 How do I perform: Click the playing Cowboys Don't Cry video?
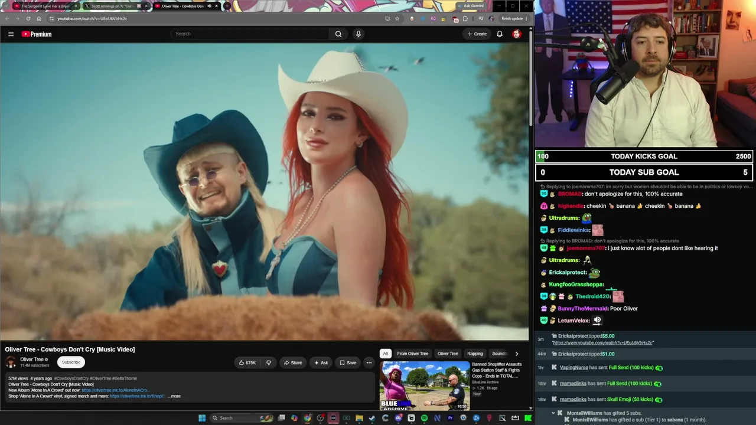(x=265, y=192)
